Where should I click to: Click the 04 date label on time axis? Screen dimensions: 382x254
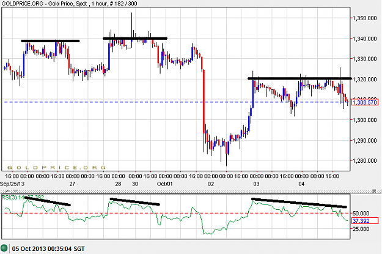click(x=301, y=184)
